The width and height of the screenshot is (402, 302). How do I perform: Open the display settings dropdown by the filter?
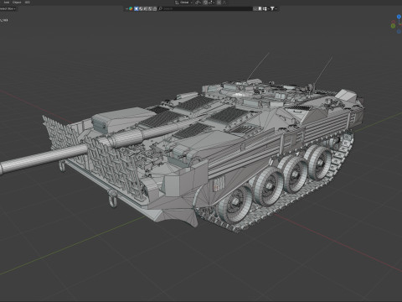click(265, 8)
